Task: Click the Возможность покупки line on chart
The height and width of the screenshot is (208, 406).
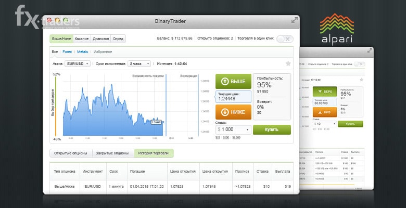Action: (166, 105)
